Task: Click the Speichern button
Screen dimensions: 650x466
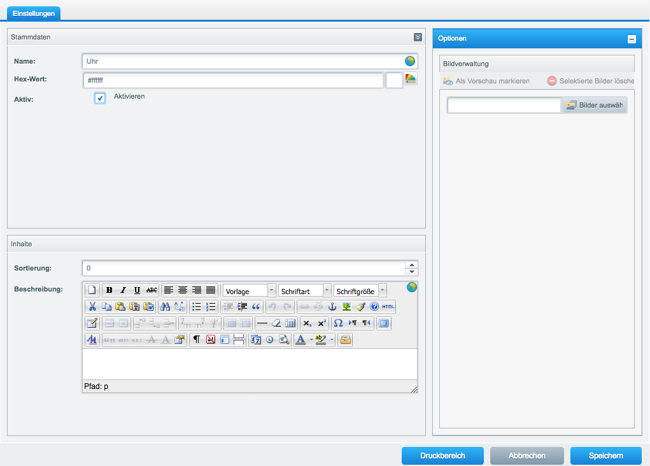Action: (x=605, y=456)
